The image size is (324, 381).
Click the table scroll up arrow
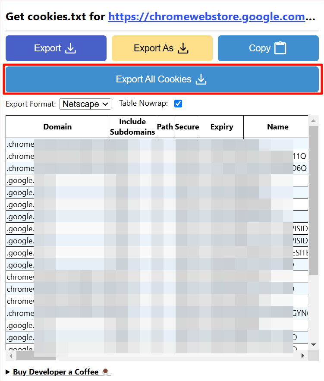(x=313, y=121)
